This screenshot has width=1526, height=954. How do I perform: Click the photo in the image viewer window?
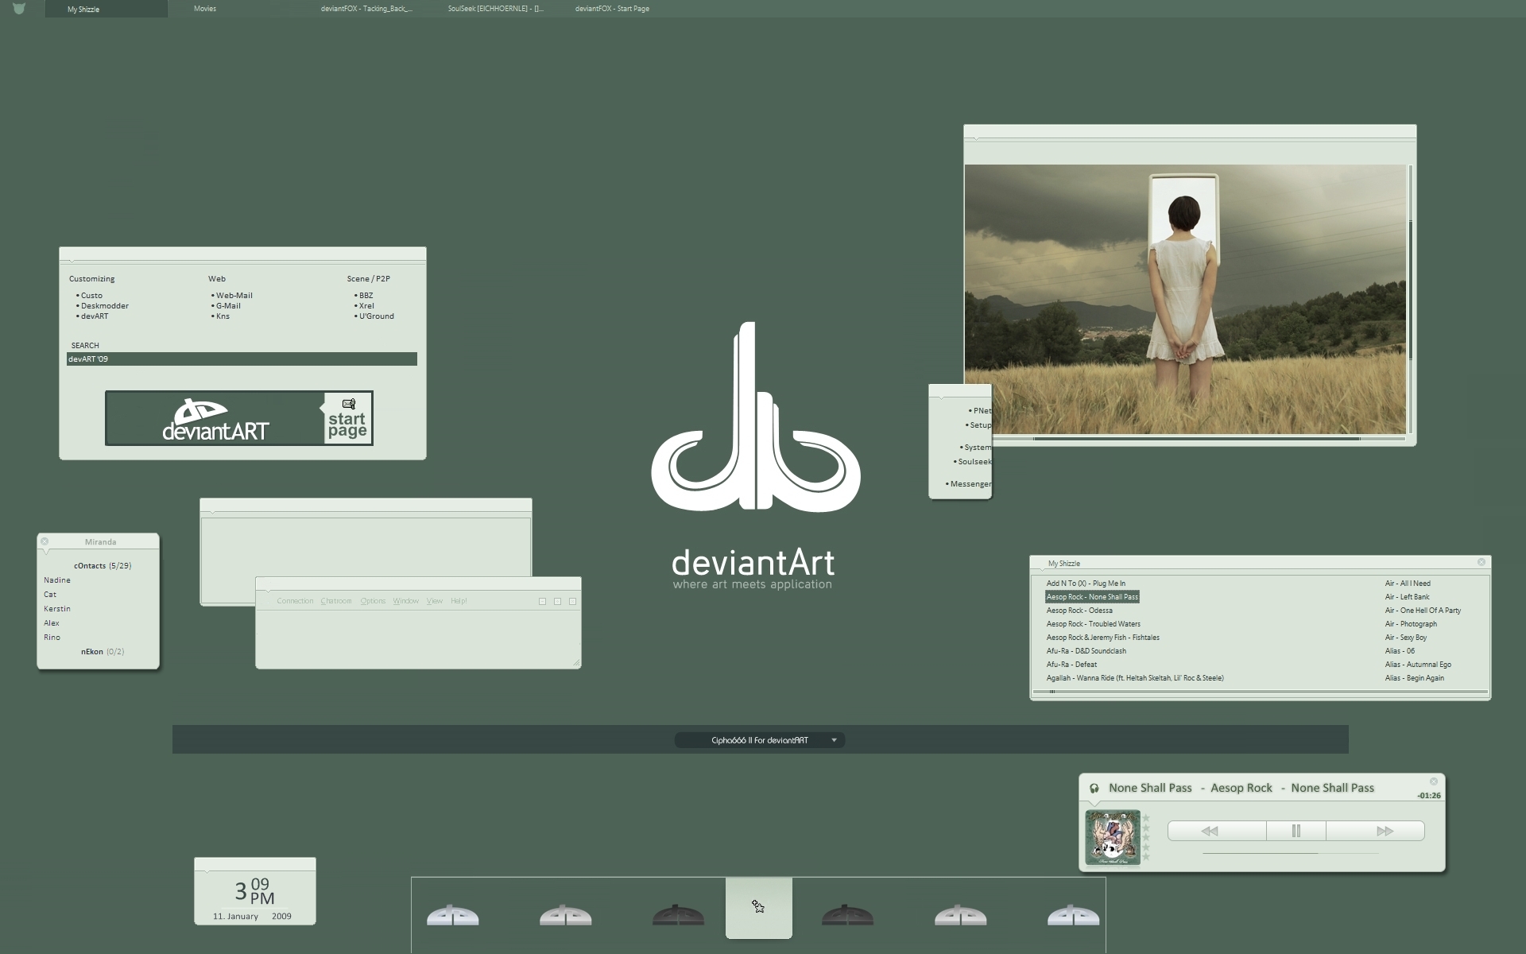click(x=1185, y=300)
